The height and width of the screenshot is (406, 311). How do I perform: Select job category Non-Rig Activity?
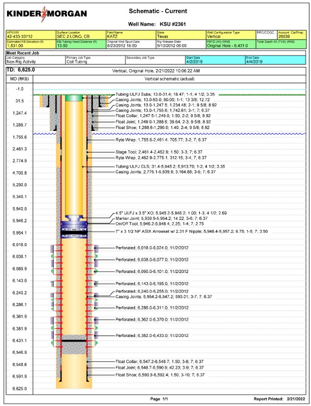point(21,62)
